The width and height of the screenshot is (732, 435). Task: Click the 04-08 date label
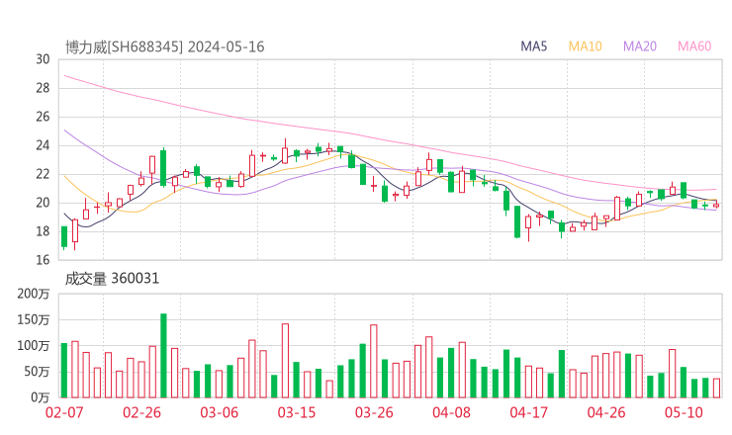451,412
